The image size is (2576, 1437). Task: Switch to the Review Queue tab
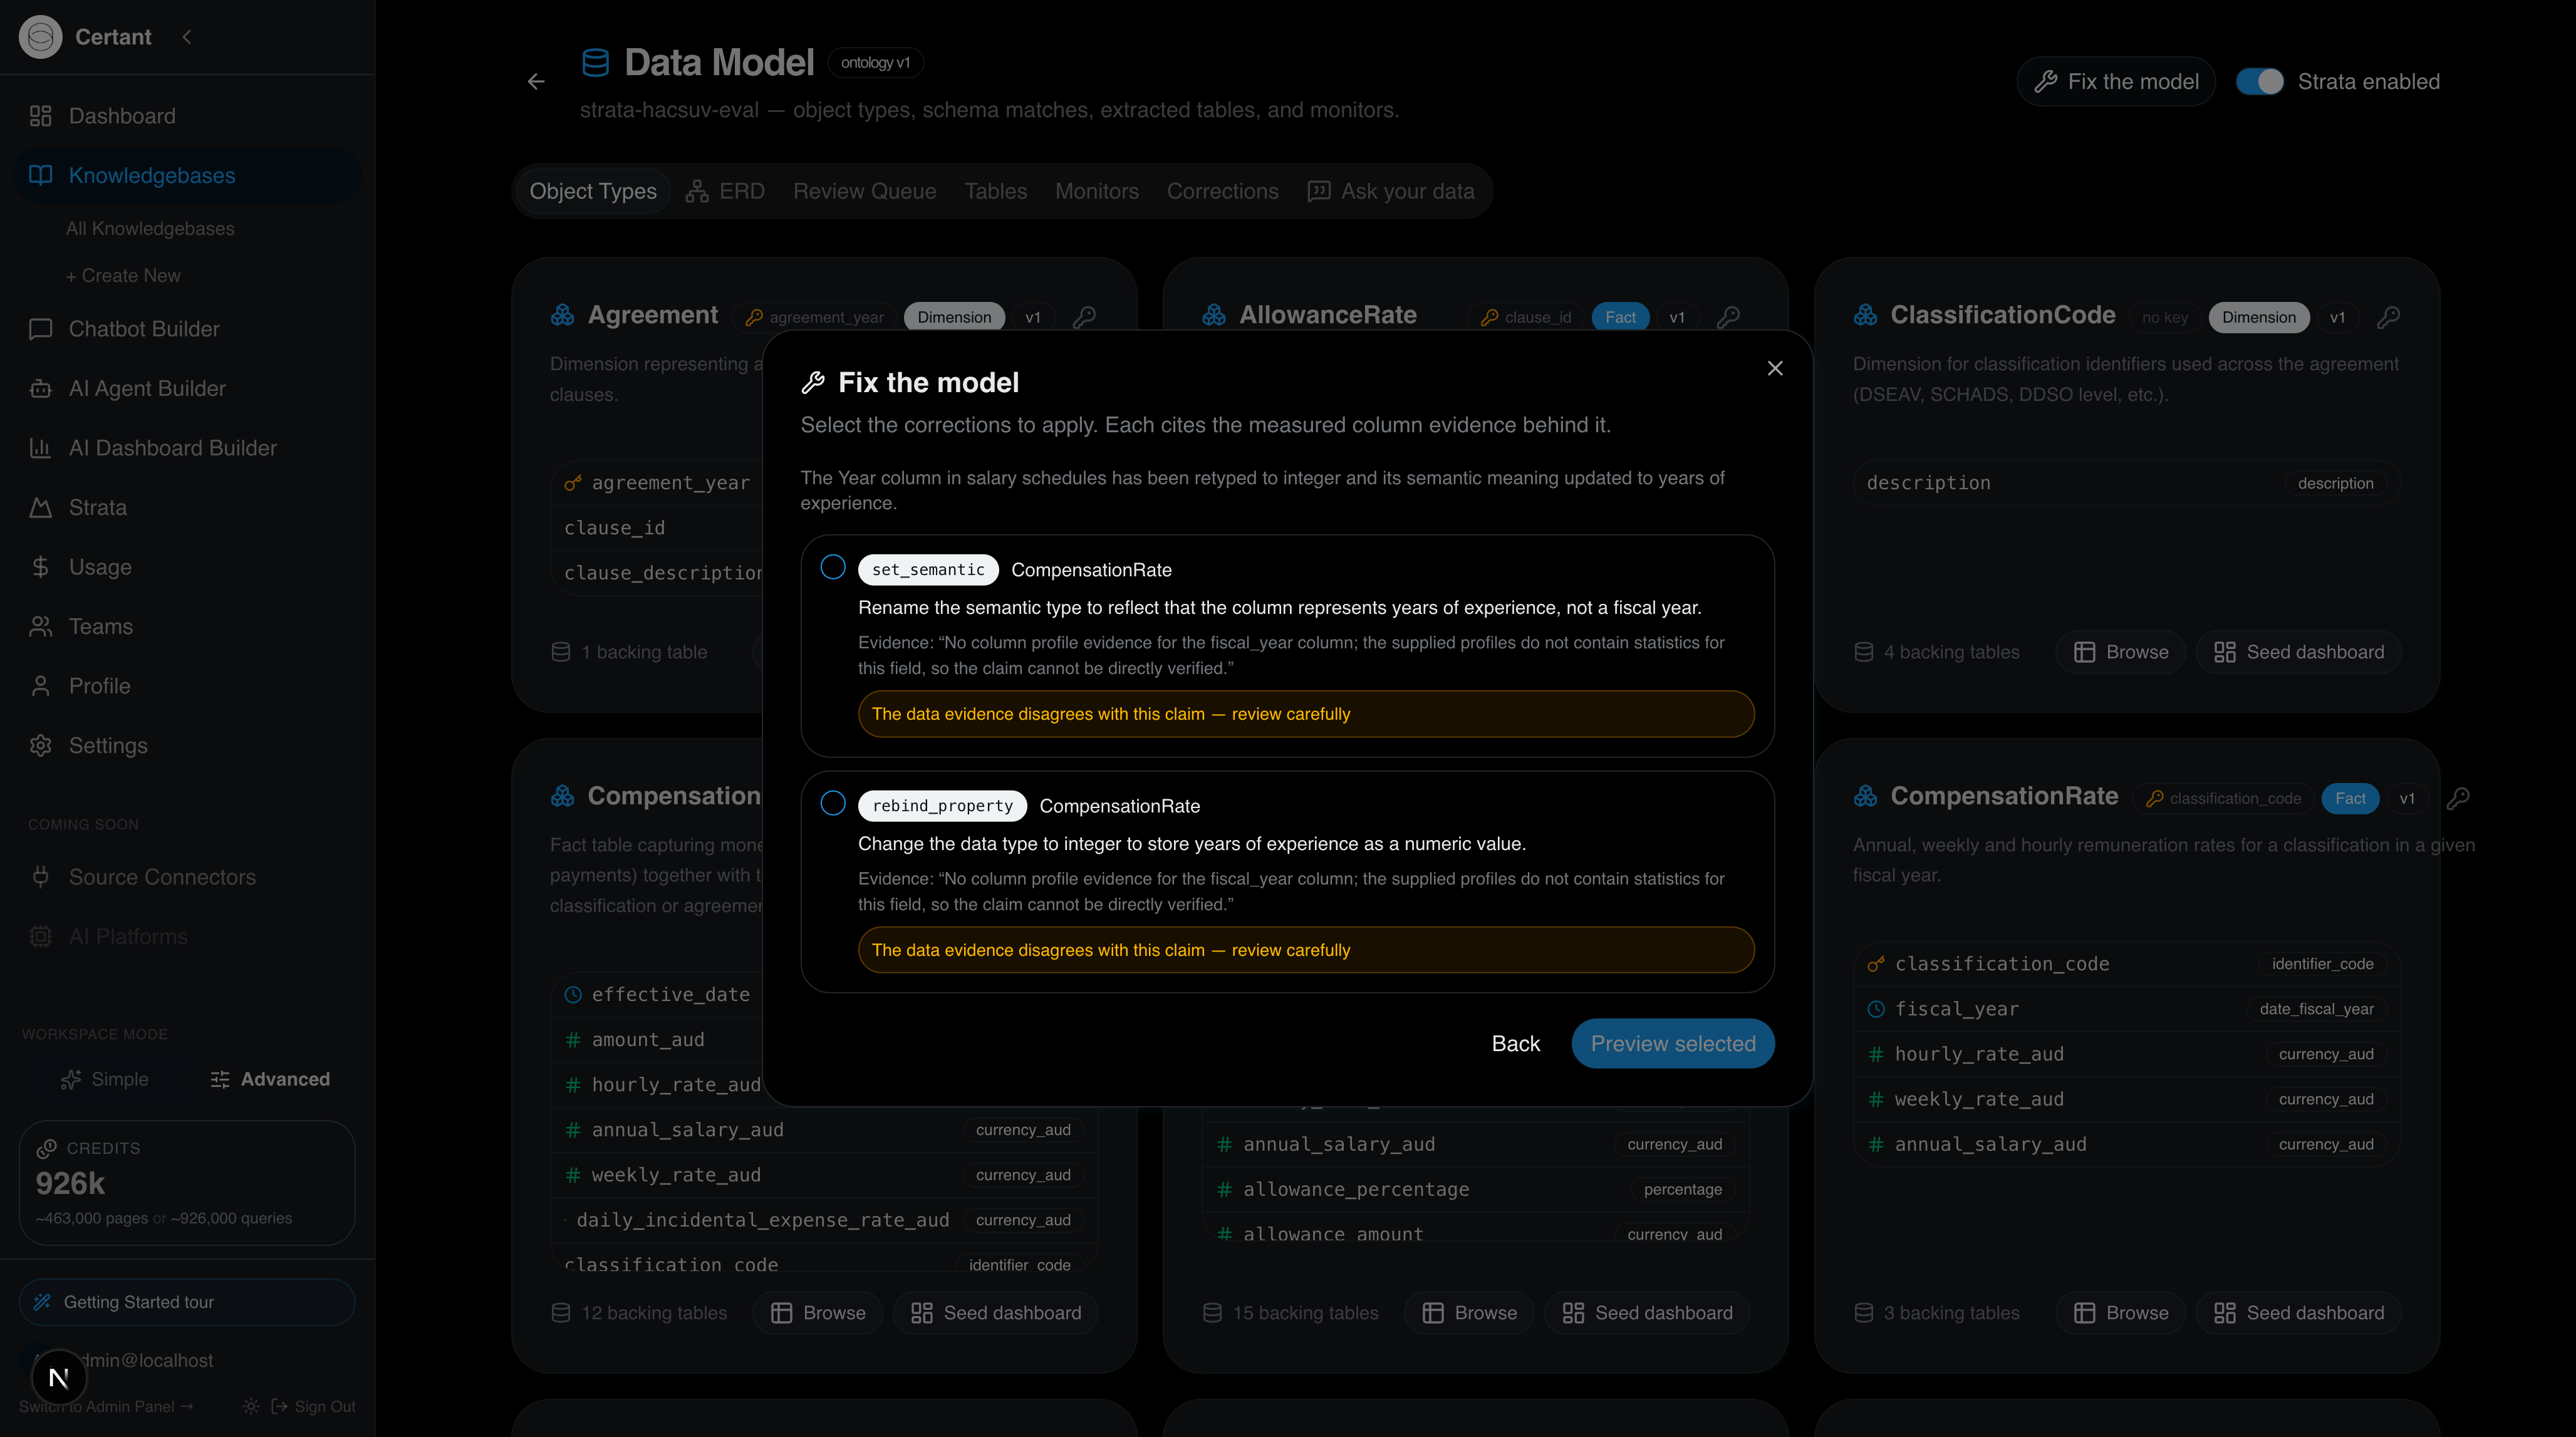pos(864,191)
